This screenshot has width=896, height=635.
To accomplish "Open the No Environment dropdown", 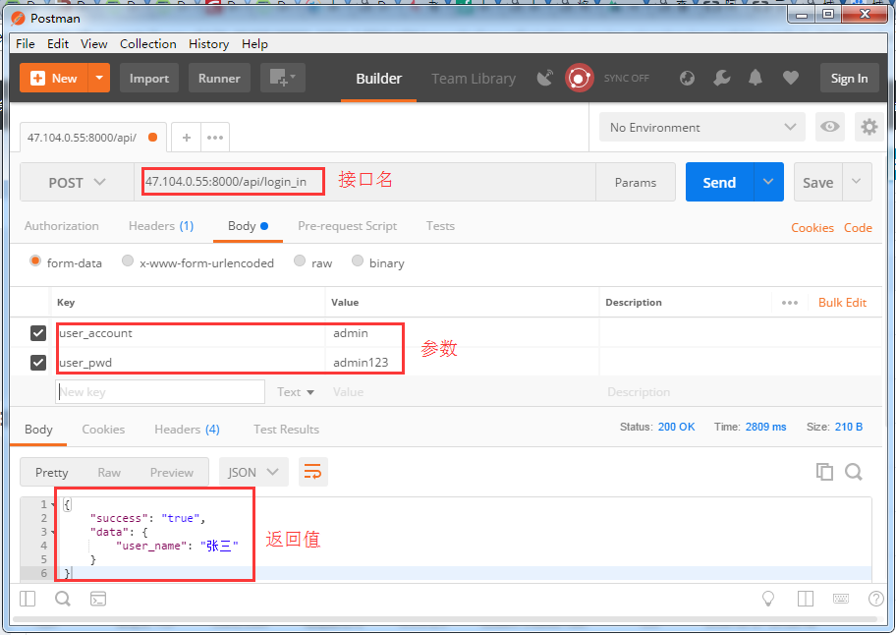I will pos(701,127).
